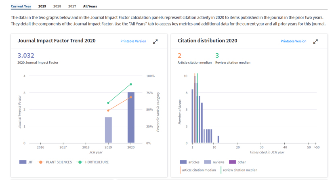Select the 2019 tab

tap(42, 6)
